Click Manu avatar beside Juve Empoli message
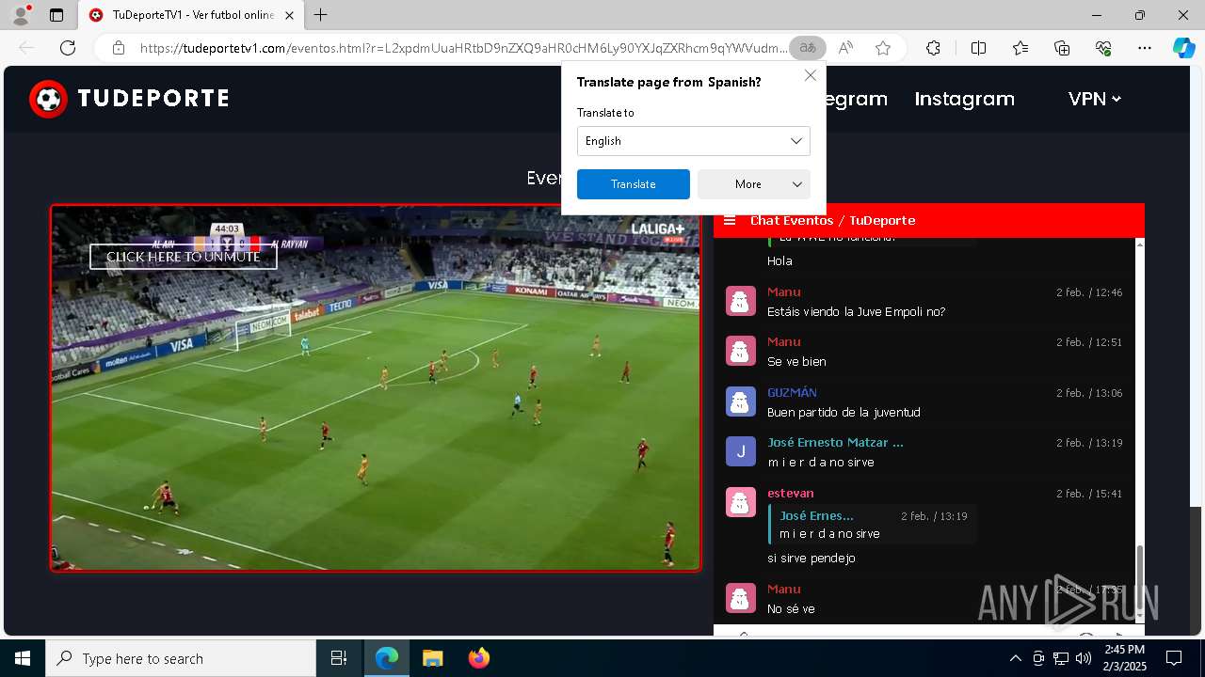 click(741, 301)
